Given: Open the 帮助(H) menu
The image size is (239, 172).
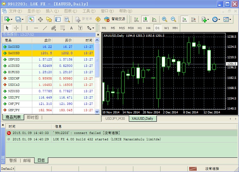Looking at the screenshot, I should (126, 11).
